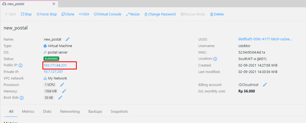Open the Virtual Console
The image size is (306, 123).
[x=108, y=14]
